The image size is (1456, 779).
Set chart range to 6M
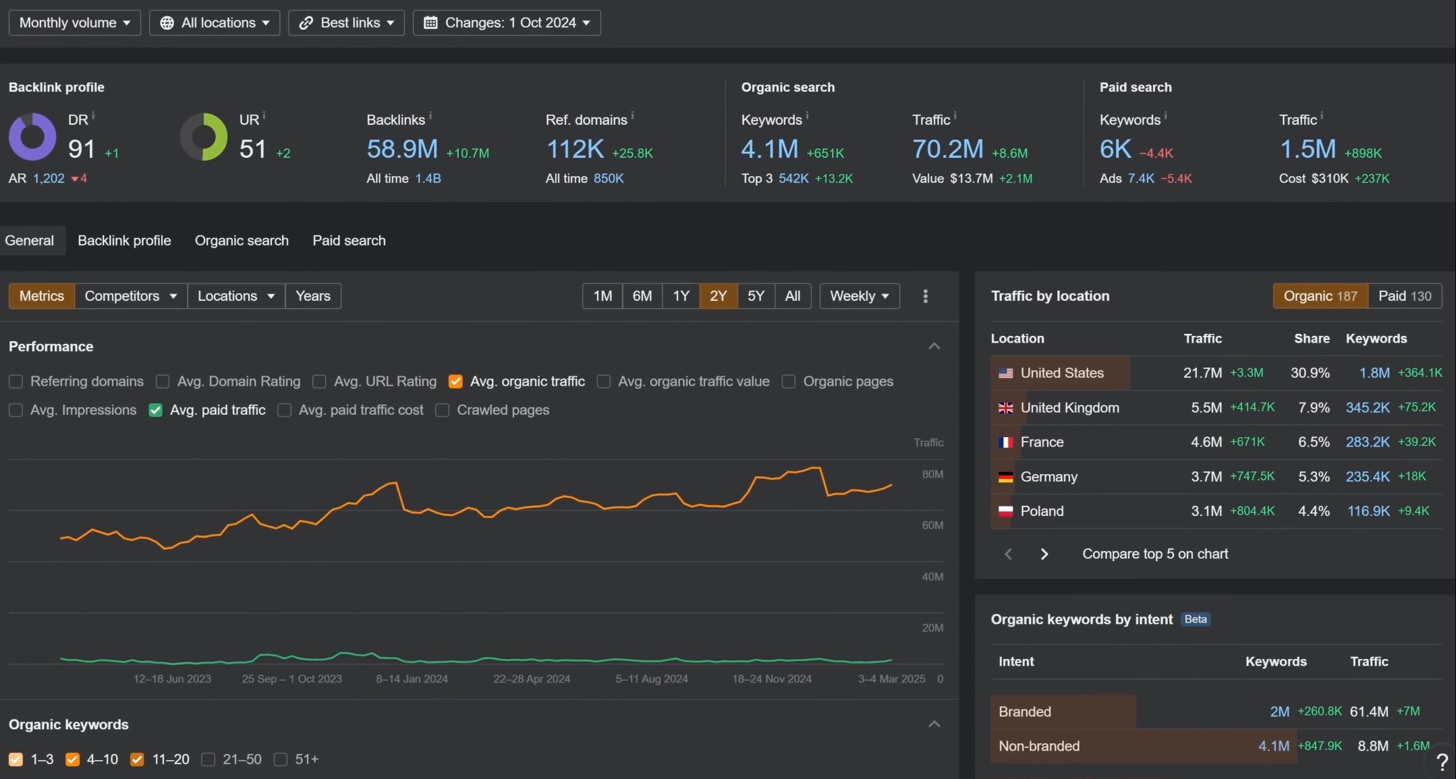tap(642, 296)
